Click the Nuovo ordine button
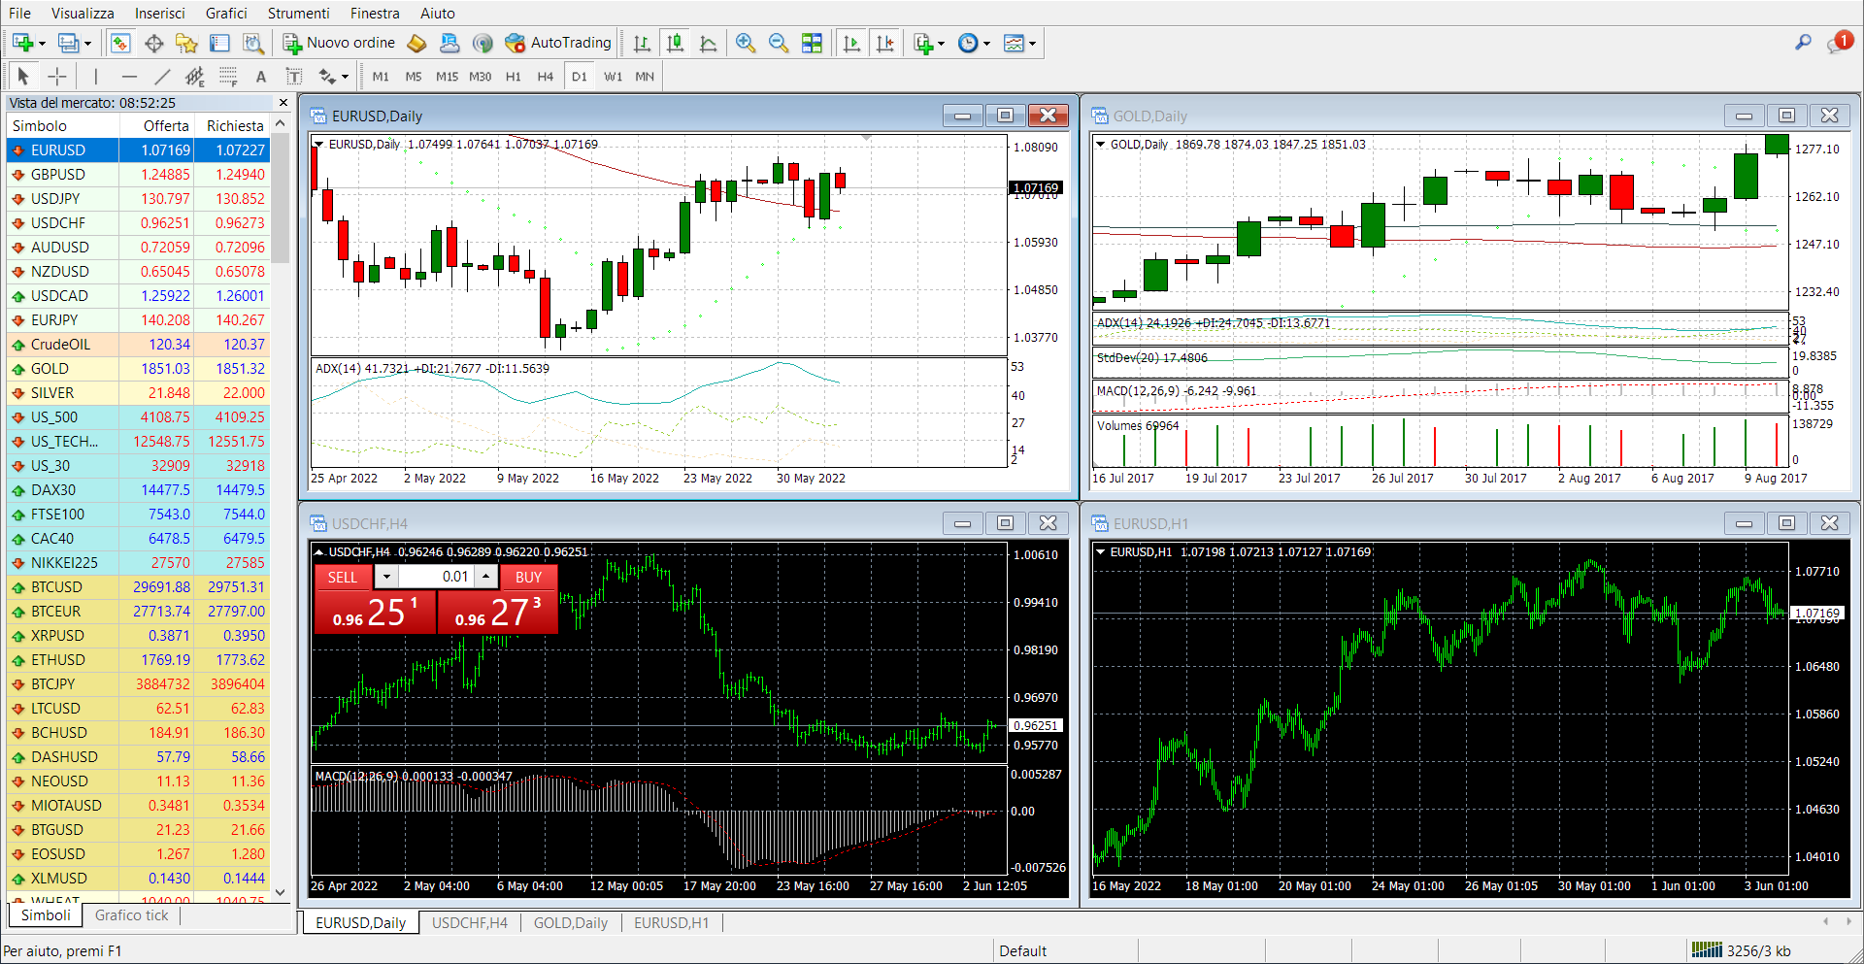The width and height of the screenshot is (1864, 964). pyautogui.click(x=339, y=43)
